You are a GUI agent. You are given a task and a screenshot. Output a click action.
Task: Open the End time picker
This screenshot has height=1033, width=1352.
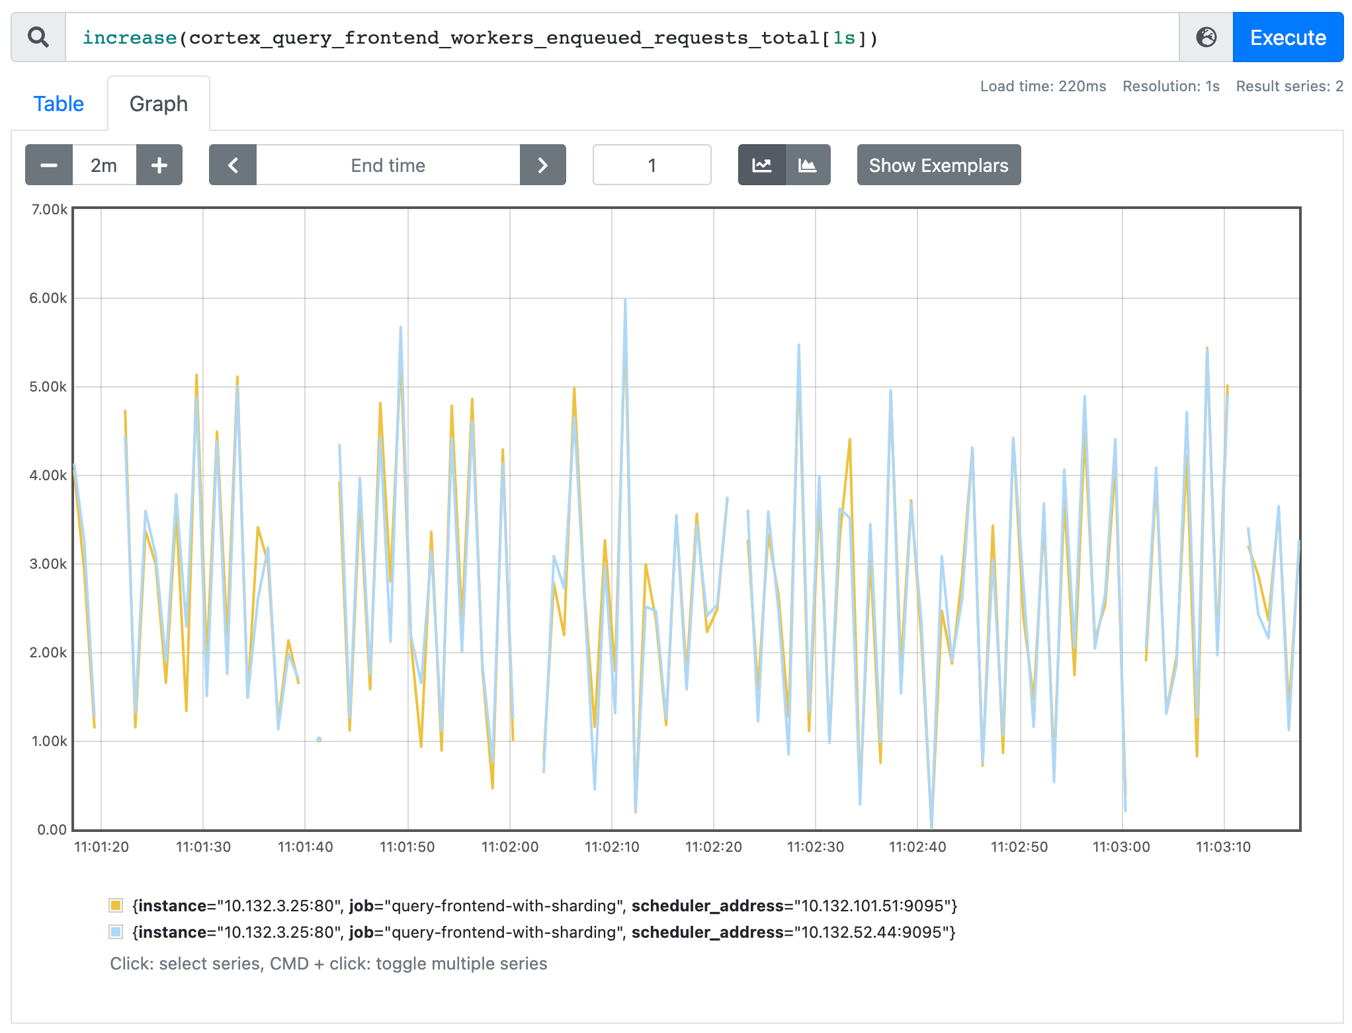(388, 165)
